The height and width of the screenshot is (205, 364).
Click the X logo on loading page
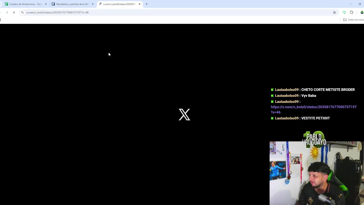[184, 114]
